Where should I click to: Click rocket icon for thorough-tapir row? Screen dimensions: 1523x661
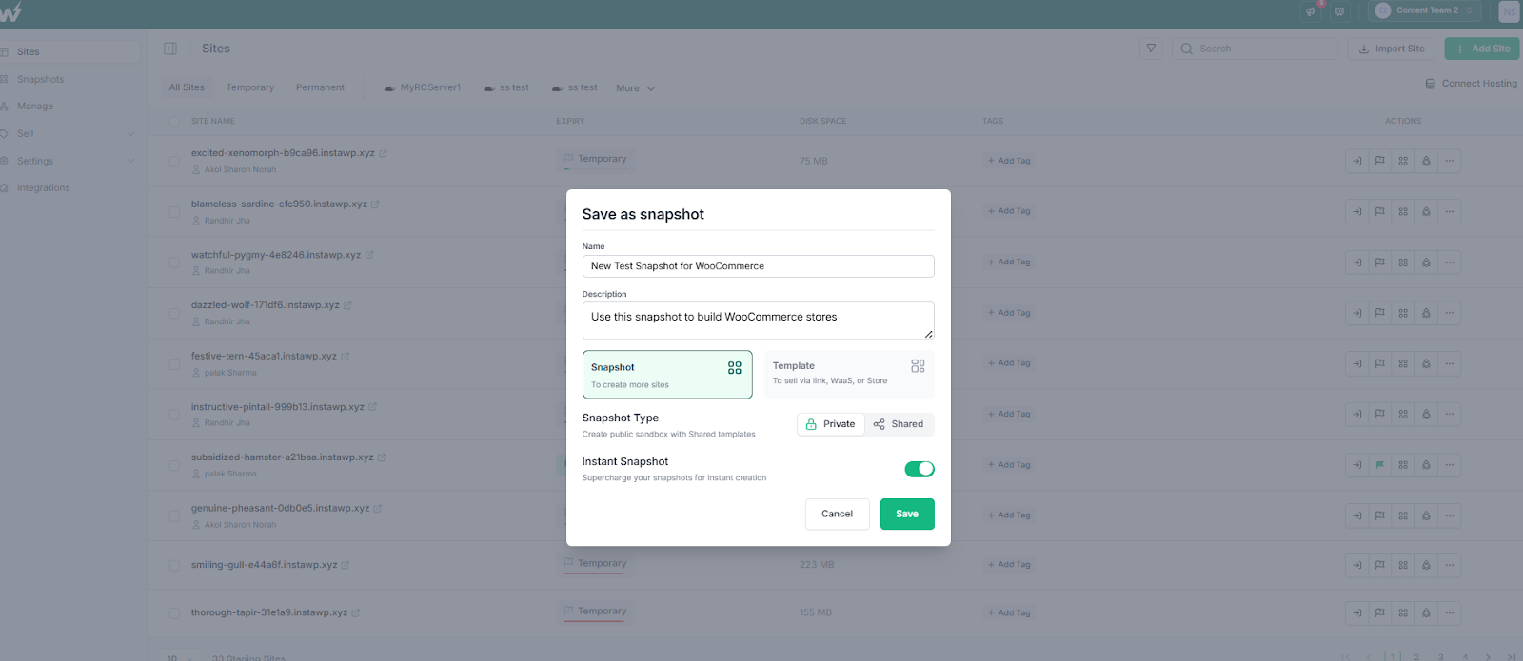[x=1426, y=613]
